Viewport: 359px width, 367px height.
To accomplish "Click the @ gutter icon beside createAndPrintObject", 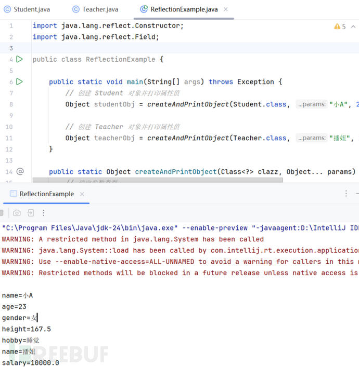I will [x=20, y=171].
